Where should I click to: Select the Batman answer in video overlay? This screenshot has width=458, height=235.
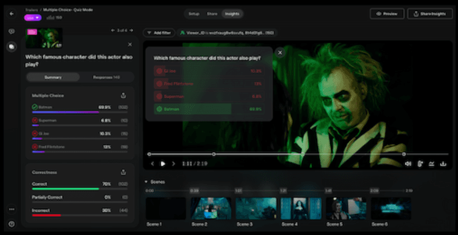pos(209,109)
